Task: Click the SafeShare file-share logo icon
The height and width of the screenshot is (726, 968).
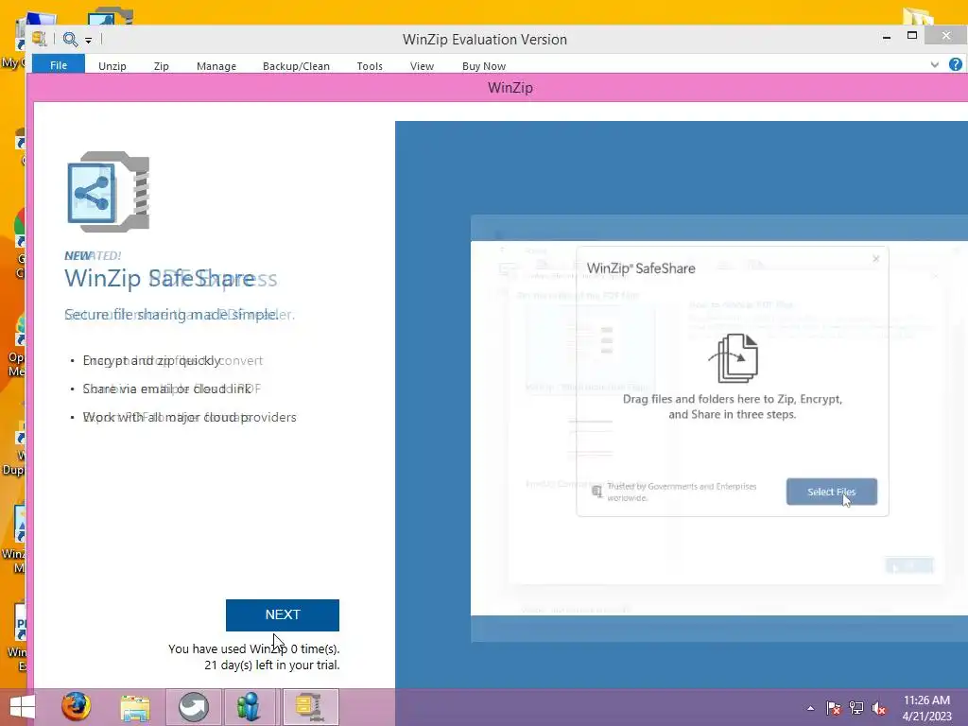Action: [x=108, y=192]
